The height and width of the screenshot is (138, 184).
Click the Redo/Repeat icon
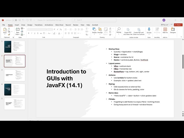coord(28,20)
